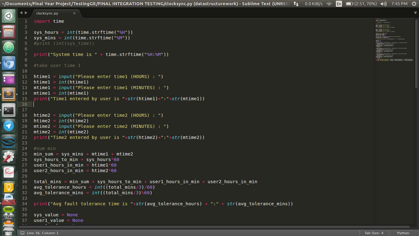Go to the previous tab with the left arrow
This screenshot has width=419, height=236.
click(21, 13)
